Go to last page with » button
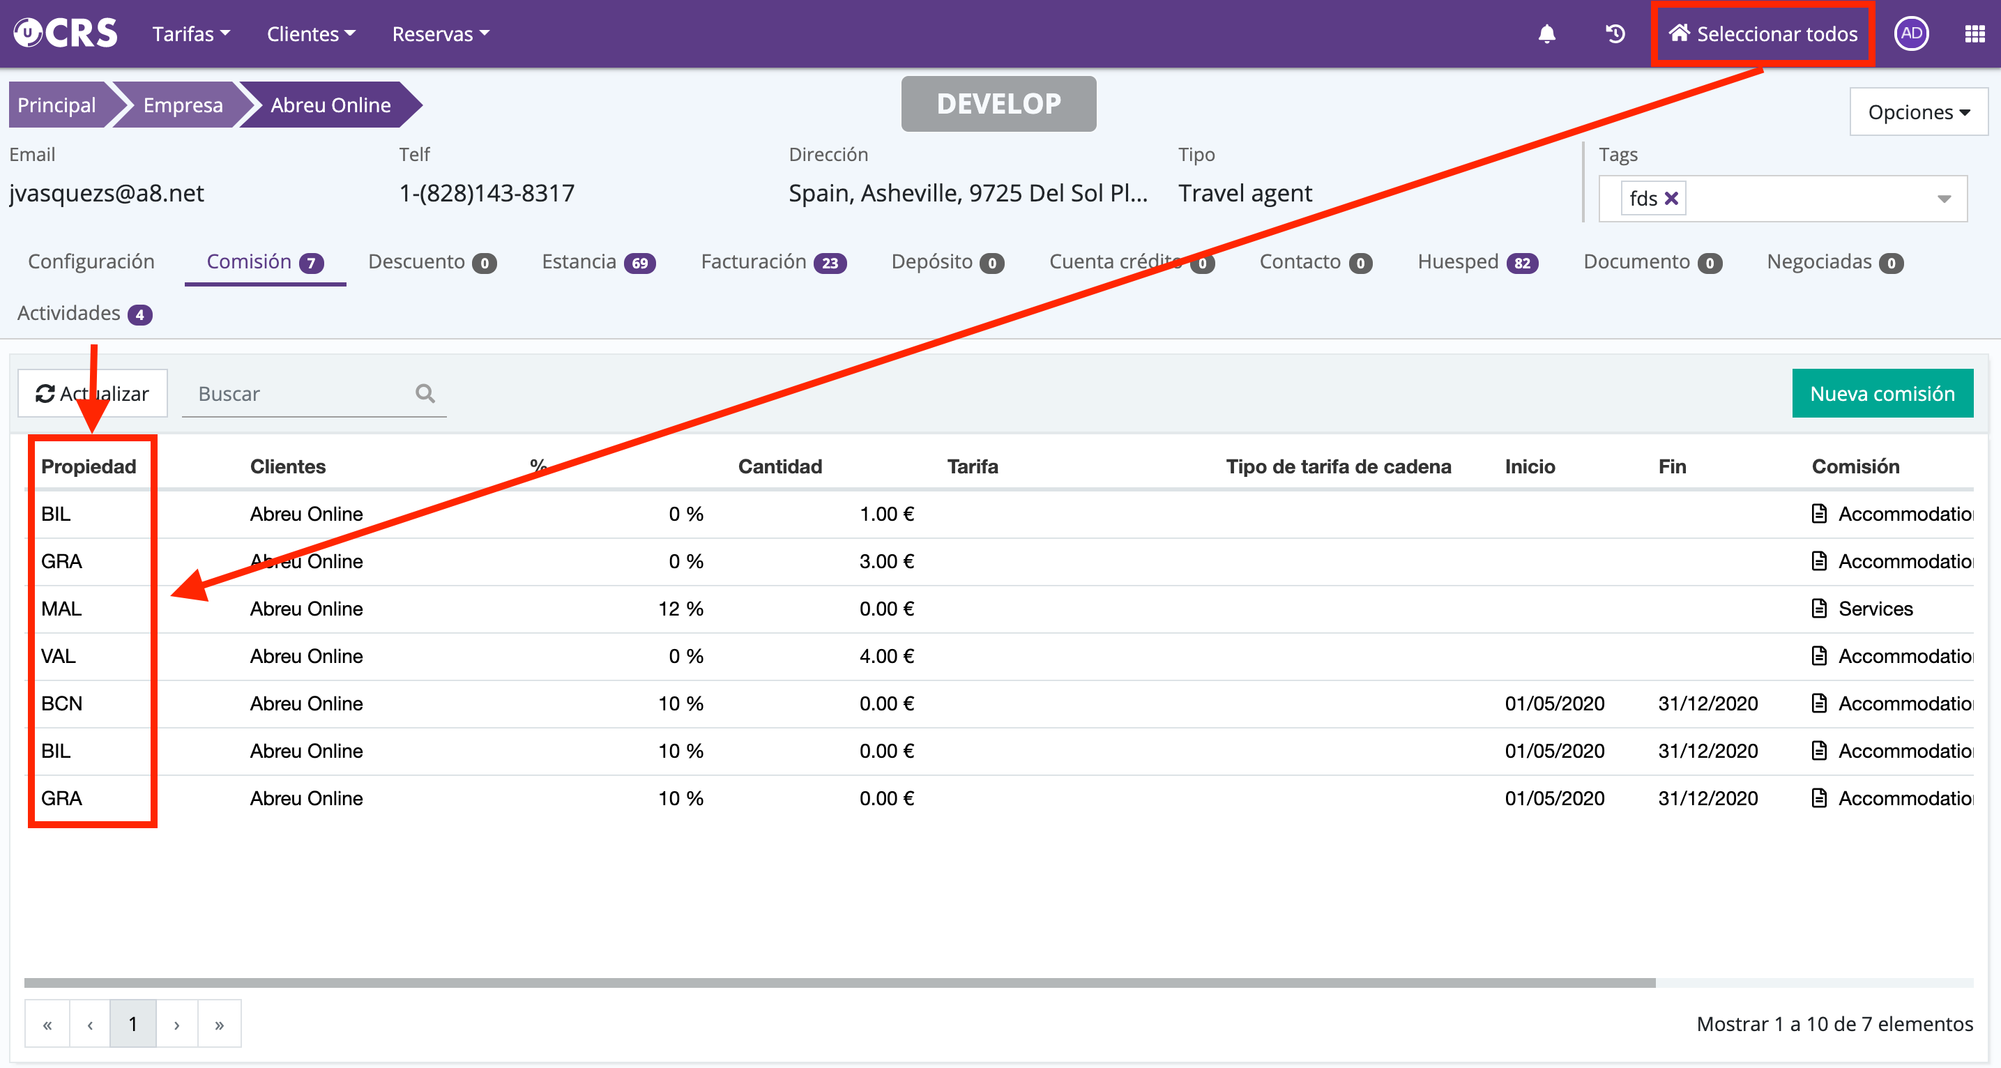 [x=219, y=1023]
